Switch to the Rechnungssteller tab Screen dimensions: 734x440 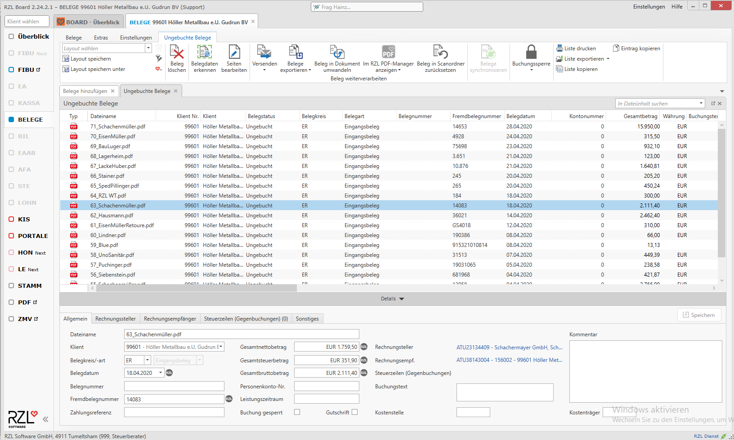click(116, 319)
